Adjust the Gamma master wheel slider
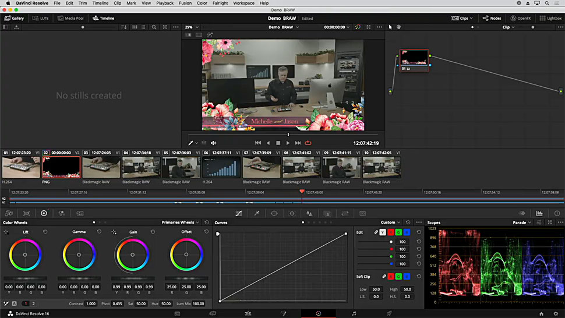 [79, 278]
